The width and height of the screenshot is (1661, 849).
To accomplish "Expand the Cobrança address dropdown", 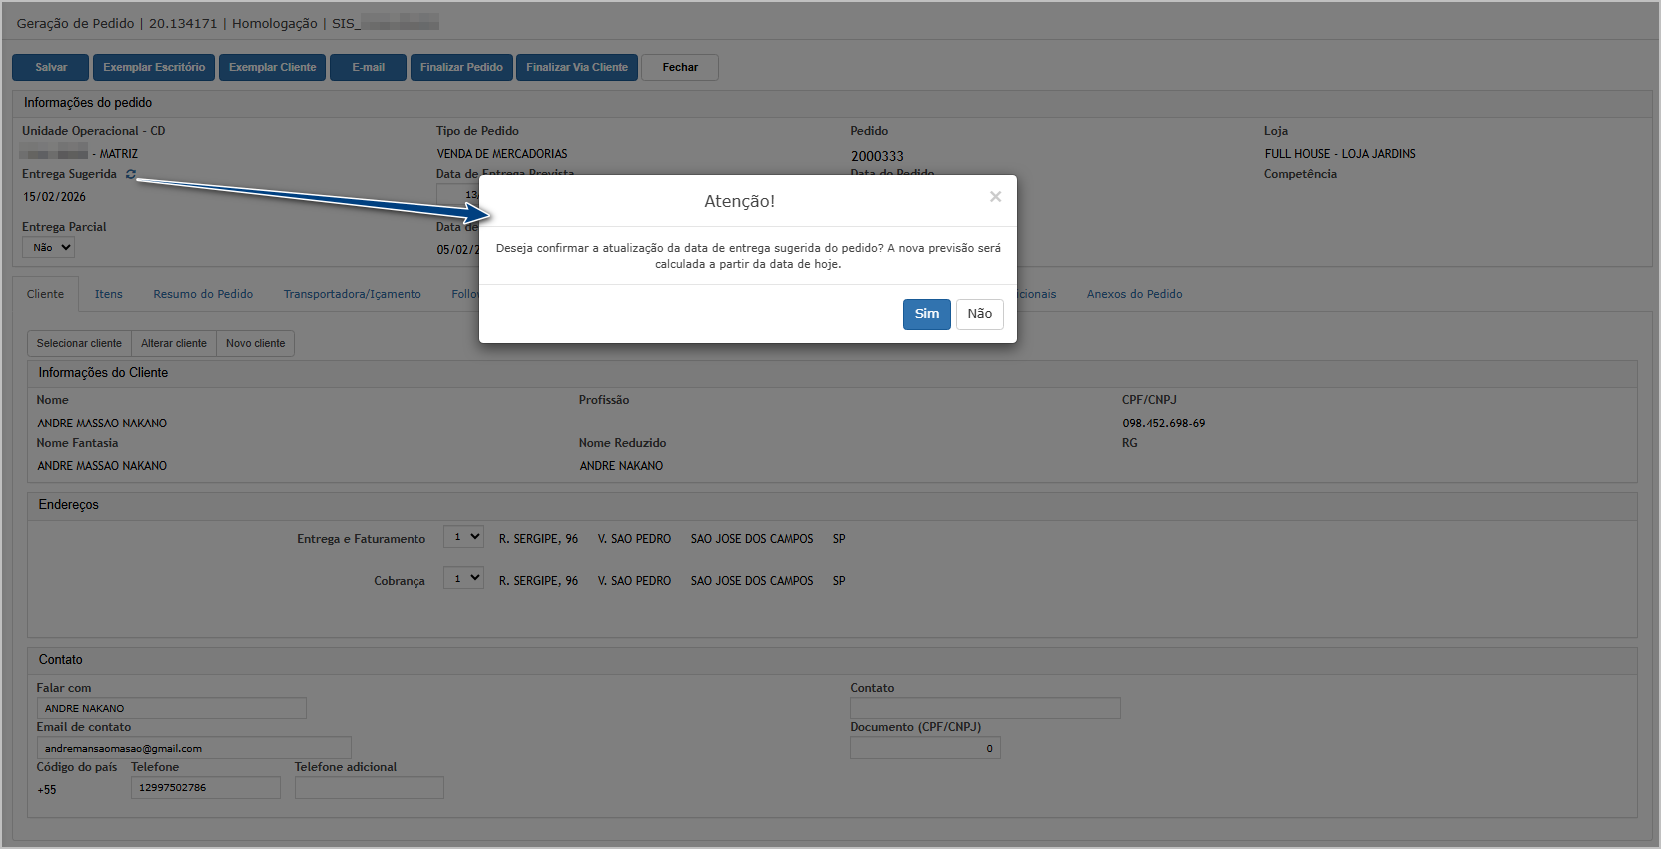I will pos(463,579).
